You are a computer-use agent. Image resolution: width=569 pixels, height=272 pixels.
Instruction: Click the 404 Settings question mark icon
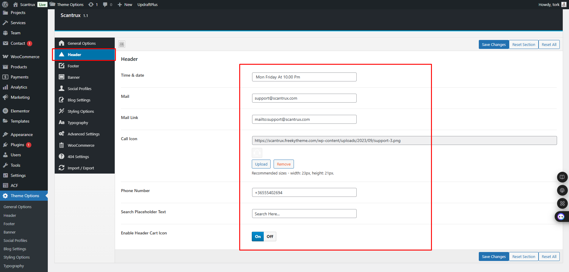point(62,157)
